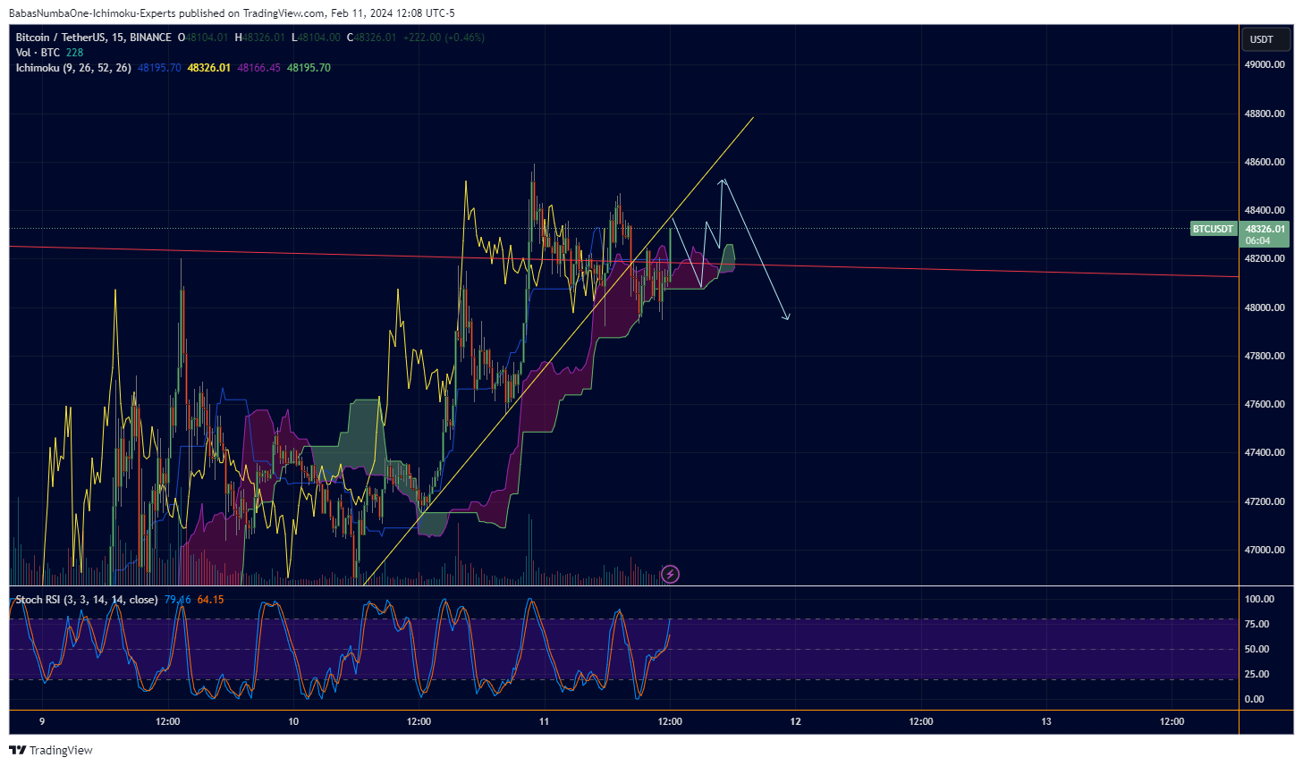Select the Ichimoku (9, 26, 52, 26) legend
The height and width of the screenshot is (766, 1303).
point(73,68)
